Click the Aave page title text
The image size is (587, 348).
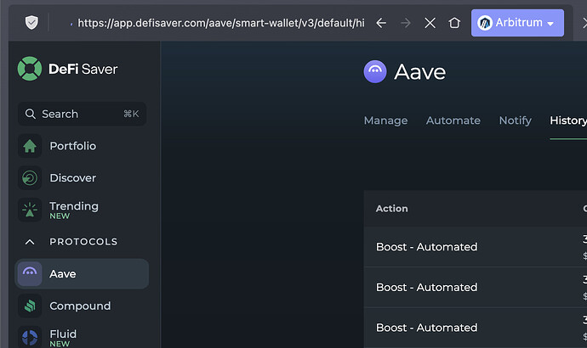[420, 71]
